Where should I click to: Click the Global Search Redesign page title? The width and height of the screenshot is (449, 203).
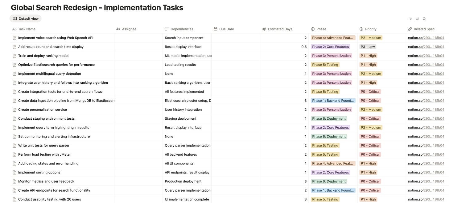[97, 7]
